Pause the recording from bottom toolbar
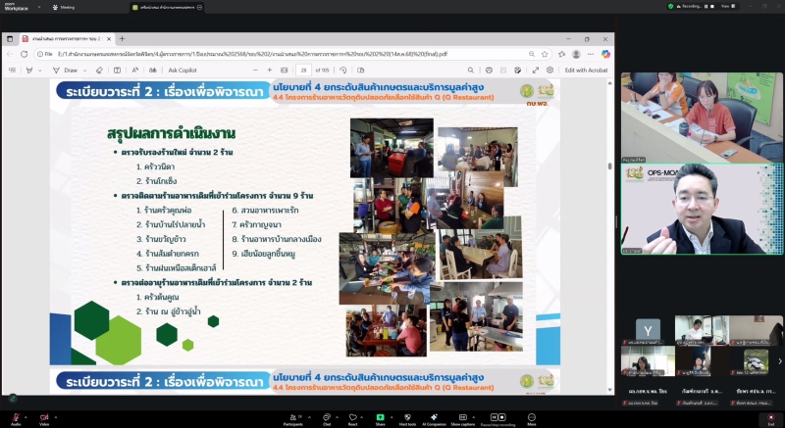Image resolution: width=785 pixels, height=428 pixels. coord(494,417)
